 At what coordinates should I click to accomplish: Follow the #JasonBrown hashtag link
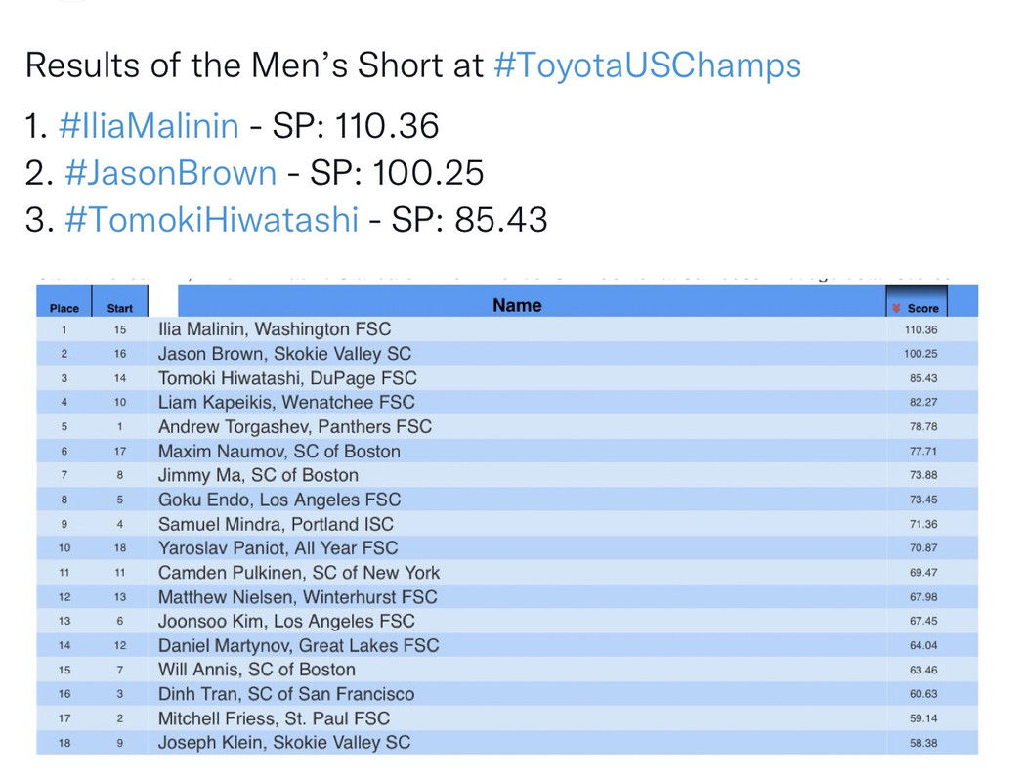[x=171, y=173]
